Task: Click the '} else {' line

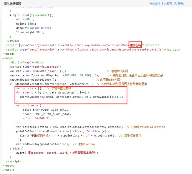Action: (16, 148)
